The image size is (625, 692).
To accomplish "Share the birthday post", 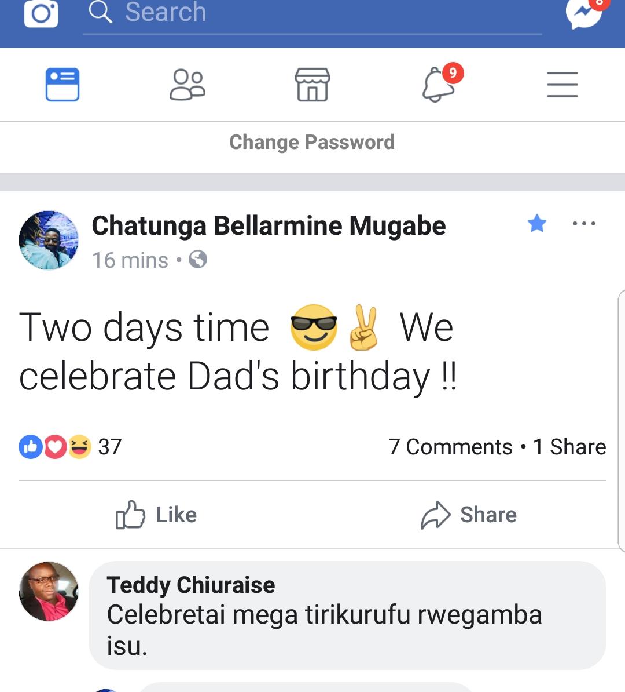I will pyautogui.click(x=469, y=515).
